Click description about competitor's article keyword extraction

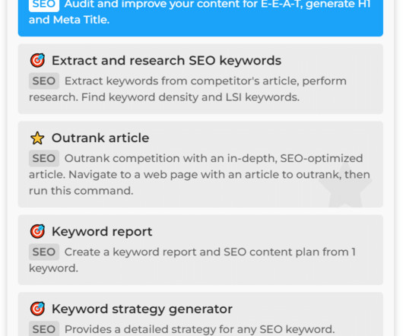[x=188, y=89]
